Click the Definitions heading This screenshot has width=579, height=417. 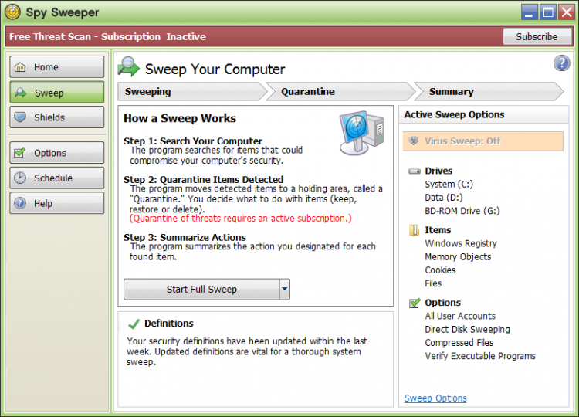(x=169, y=324)
